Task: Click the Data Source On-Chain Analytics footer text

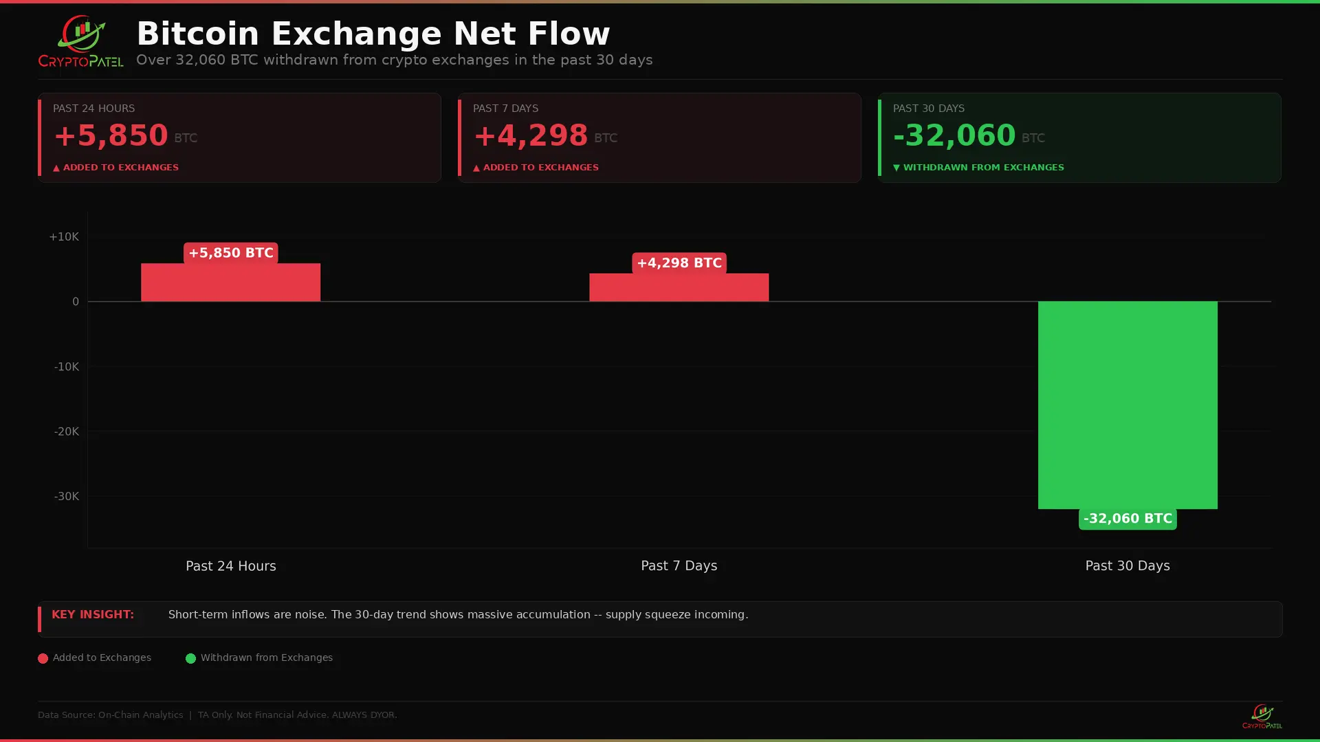Action: pyautogui.click(x=110, y=715)
